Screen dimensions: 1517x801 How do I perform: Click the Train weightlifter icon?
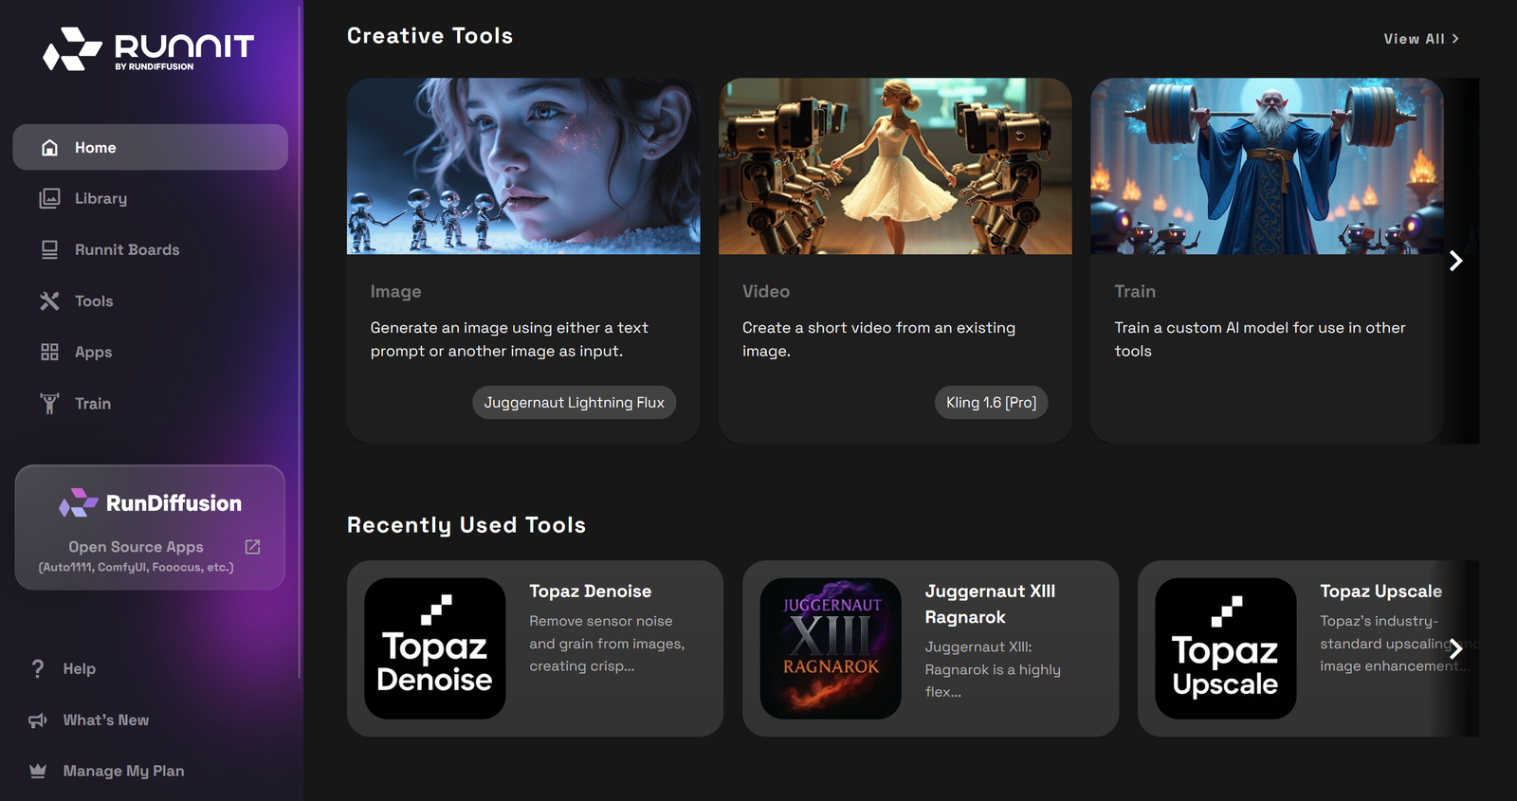49,403
